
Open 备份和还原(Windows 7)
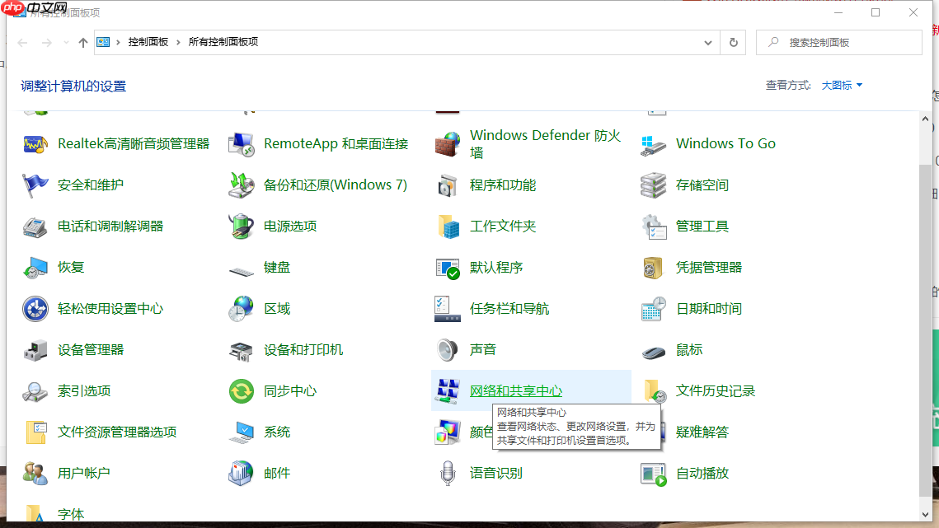click(334, 185)
